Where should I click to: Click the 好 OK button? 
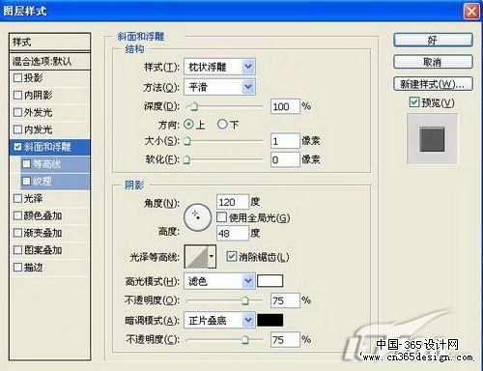pyautogui.click(x=433, y=40)
